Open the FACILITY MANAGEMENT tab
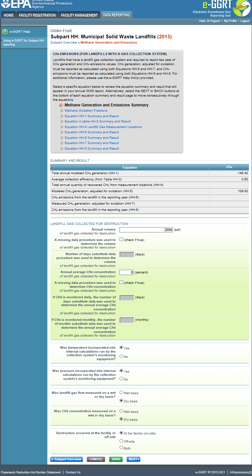252x476 pixels. [x=79, y=15]
